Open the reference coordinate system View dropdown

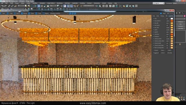pyautogui.click(x=53, y=6)
